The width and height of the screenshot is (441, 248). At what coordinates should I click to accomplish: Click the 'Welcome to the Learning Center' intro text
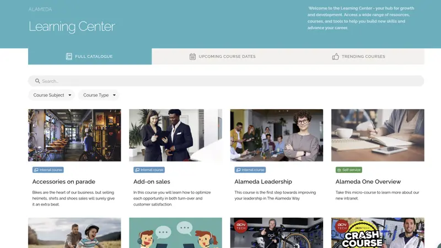coord(361,18)
